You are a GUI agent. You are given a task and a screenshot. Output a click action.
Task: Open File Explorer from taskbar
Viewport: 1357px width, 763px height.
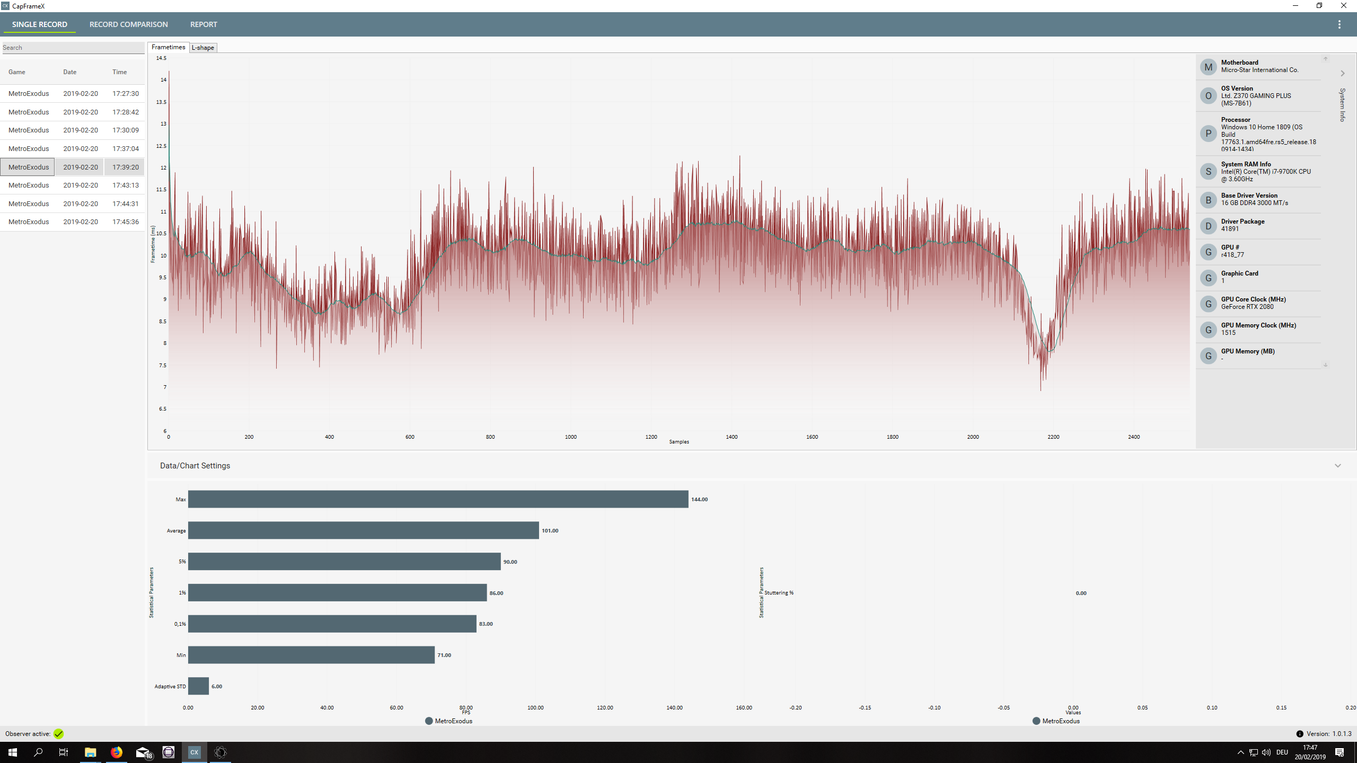[x=91, y=752]
